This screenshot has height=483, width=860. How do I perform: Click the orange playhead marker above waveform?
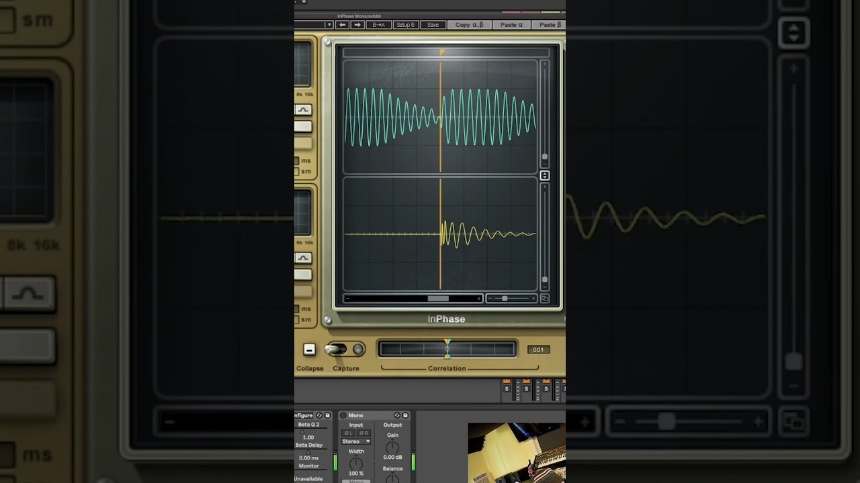pos(442,52)
